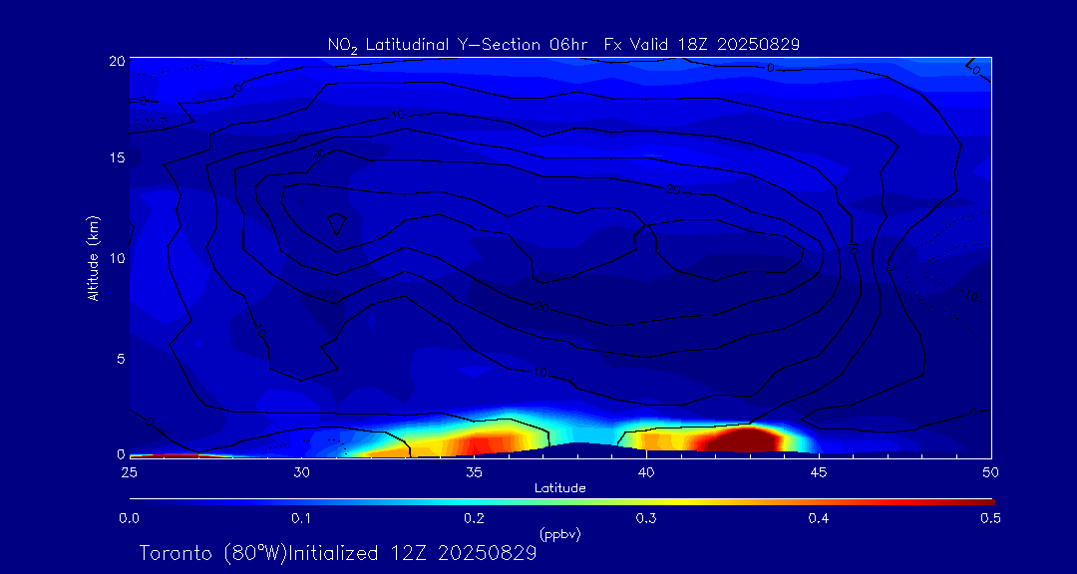Click the Latitude horizontal axis label
1077x574 pixels.
[x=559, y=488]
